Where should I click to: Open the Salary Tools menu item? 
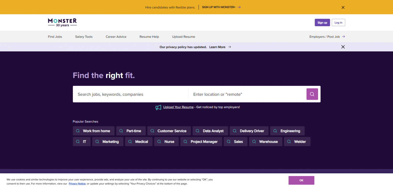[x=84, y=37]
